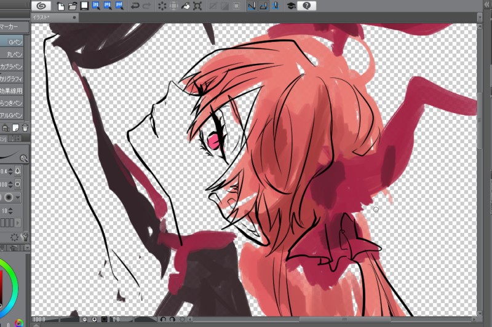Fill with the paint bucket icon
Viewport: 492px width, 327px height.
coord(186,6)
